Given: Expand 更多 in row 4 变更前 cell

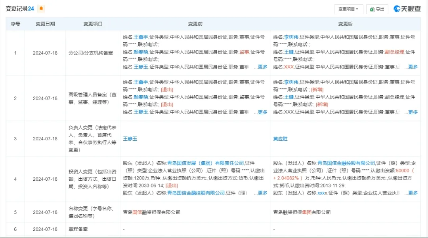Looking at the screenshot, I should pos(262,193).
